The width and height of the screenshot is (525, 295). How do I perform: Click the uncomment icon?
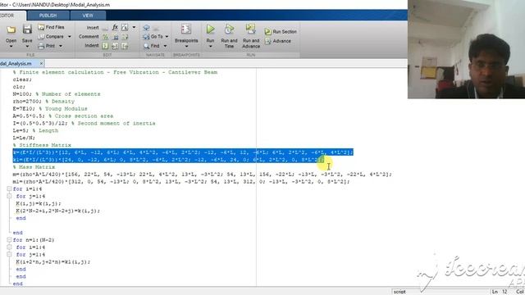[115, 36]
